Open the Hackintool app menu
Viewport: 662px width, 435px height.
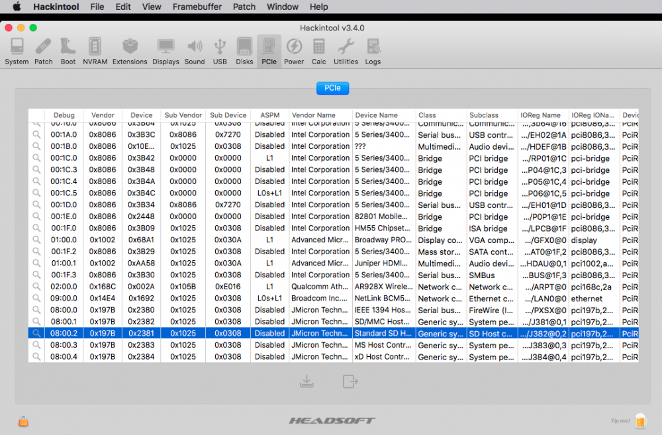tap(56, 7)
